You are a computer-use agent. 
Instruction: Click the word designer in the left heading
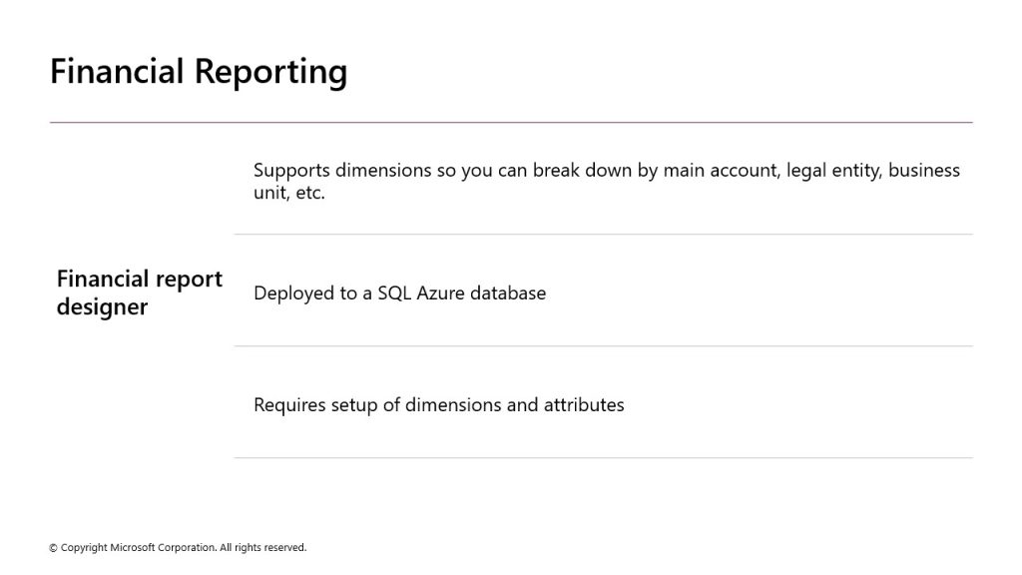(x=103, y=307)
